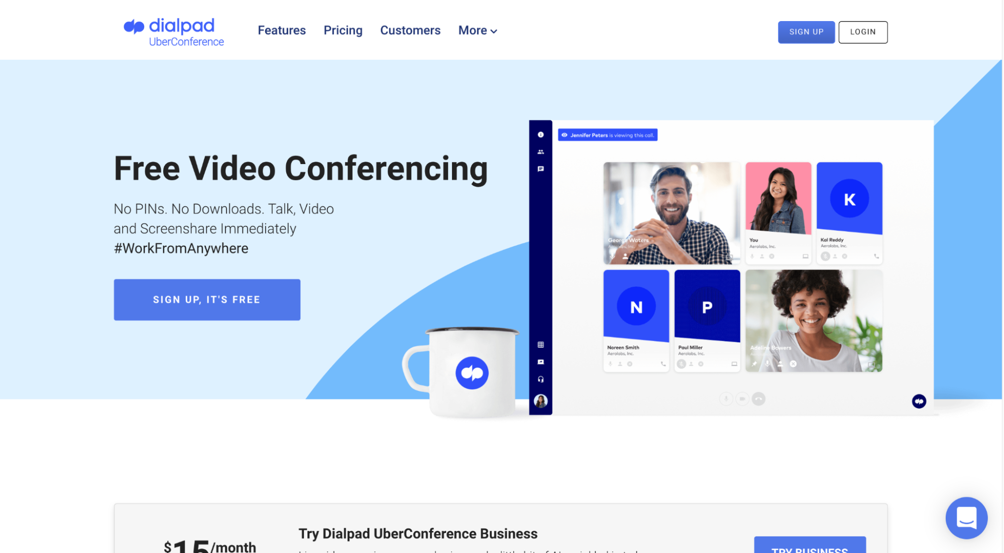The image size is (1004, 553).
Task: Click Try Dialpad UberConference Business heading
Action: click(418, 533)
